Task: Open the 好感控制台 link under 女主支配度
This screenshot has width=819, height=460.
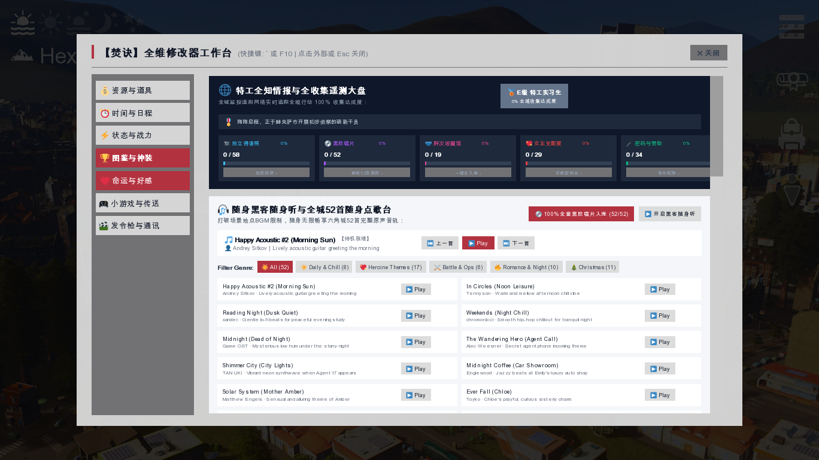Action: click(x=569, y=173)
